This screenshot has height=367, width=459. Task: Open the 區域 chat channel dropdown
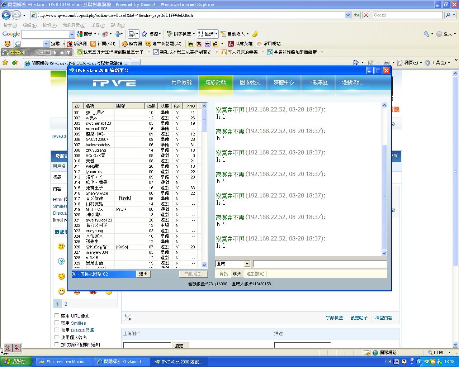pyautogui.click(x=247, y=264)
